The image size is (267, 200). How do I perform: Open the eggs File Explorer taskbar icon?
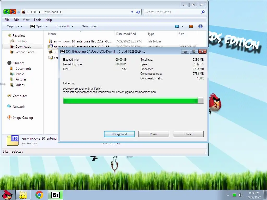click(23, 195)
